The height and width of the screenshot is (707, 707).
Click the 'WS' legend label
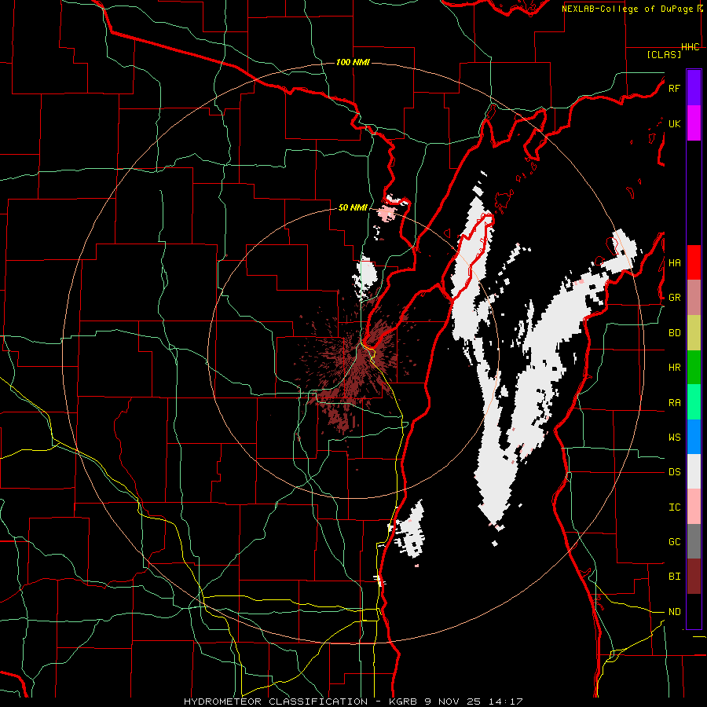tap(674, 438)
